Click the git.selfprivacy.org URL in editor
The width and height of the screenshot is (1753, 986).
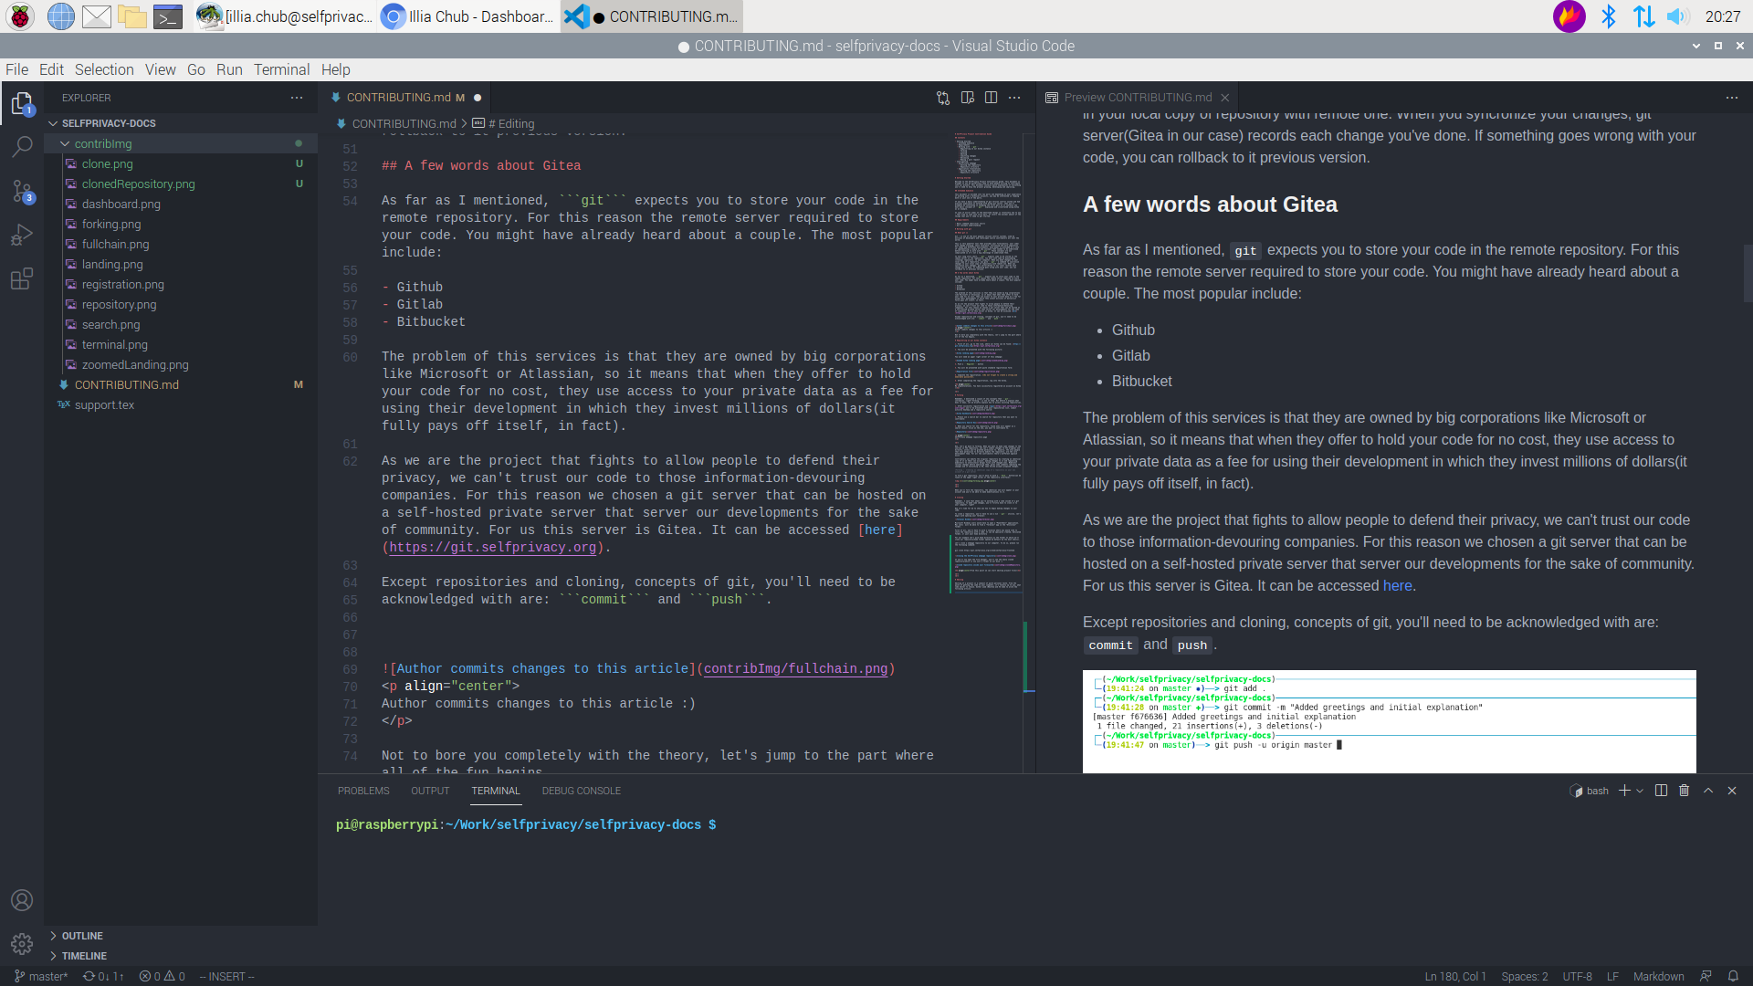[492, 548]
